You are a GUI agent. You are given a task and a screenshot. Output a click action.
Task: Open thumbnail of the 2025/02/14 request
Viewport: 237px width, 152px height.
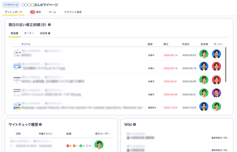coord(17,53)
